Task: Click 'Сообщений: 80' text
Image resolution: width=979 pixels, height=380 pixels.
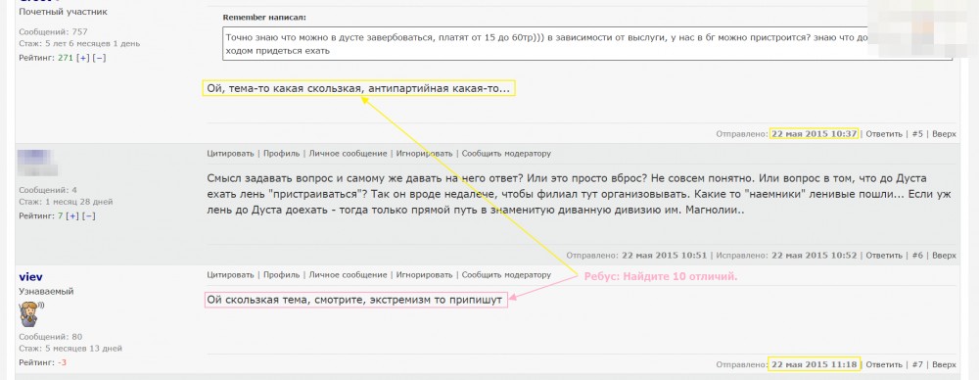Action: pos(51,336)
